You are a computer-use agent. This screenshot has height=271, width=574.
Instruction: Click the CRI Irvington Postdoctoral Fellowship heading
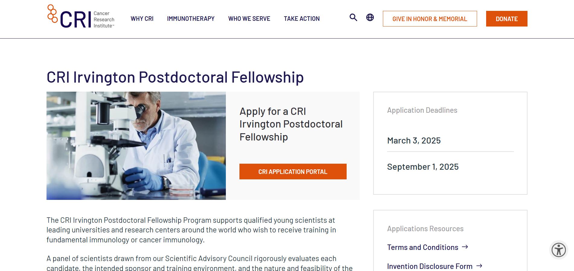(x=175, y=77)
